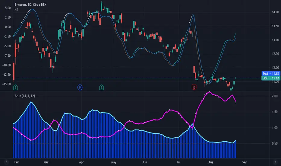Select the Arun (14, 1, 12) indicator label

point(25,96)
